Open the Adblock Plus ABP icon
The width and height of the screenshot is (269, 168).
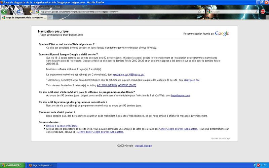tap(263, 11)
